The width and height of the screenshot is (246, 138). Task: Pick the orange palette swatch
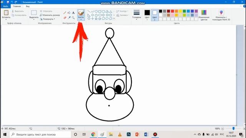click(176, 11)
